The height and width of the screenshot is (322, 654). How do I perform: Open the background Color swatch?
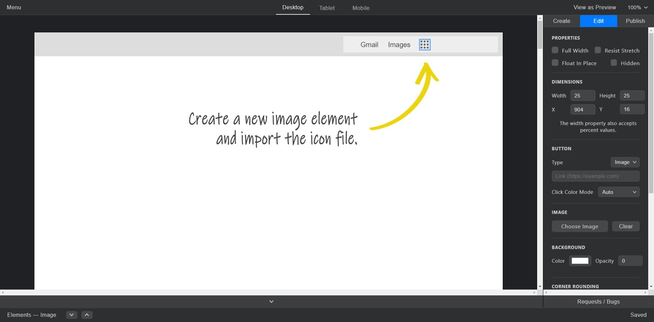coord(580,261)
